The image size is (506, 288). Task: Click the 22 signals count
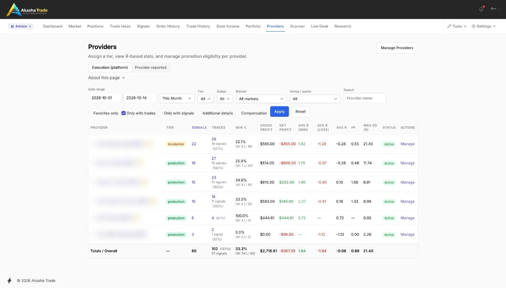[x=194, y=144]
